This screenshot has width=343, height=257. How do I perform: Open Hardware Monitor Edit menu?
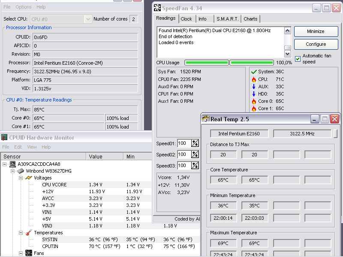click(18, 147)
